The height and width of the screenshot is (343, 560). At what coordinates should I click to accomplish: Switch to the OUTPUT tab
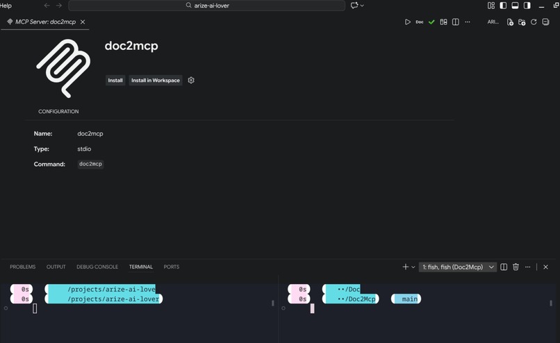pos(56,267)
